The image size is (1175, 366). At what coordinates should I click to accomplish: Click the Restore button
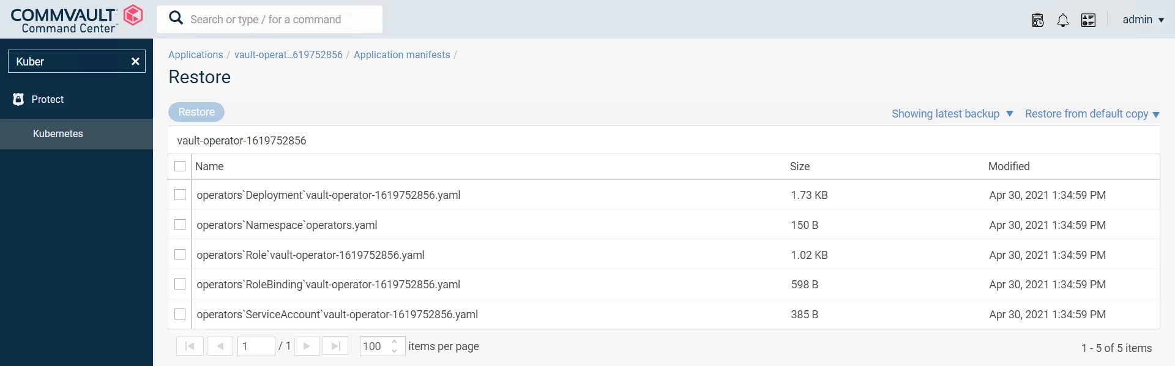pos(196,112)
